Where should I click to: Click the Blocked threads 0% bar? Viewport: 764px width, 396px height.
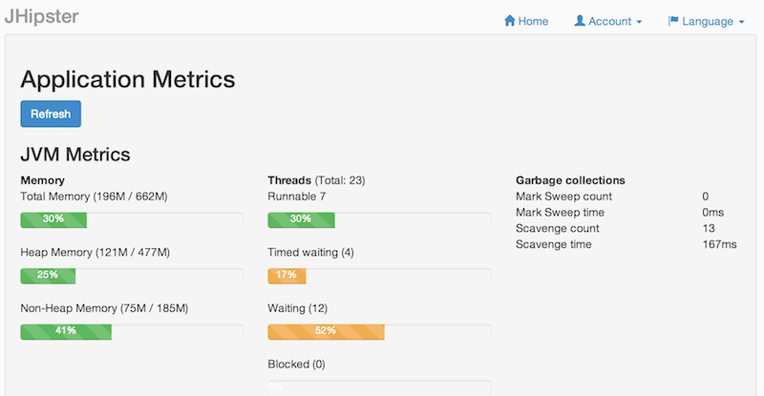coord(379,386)
